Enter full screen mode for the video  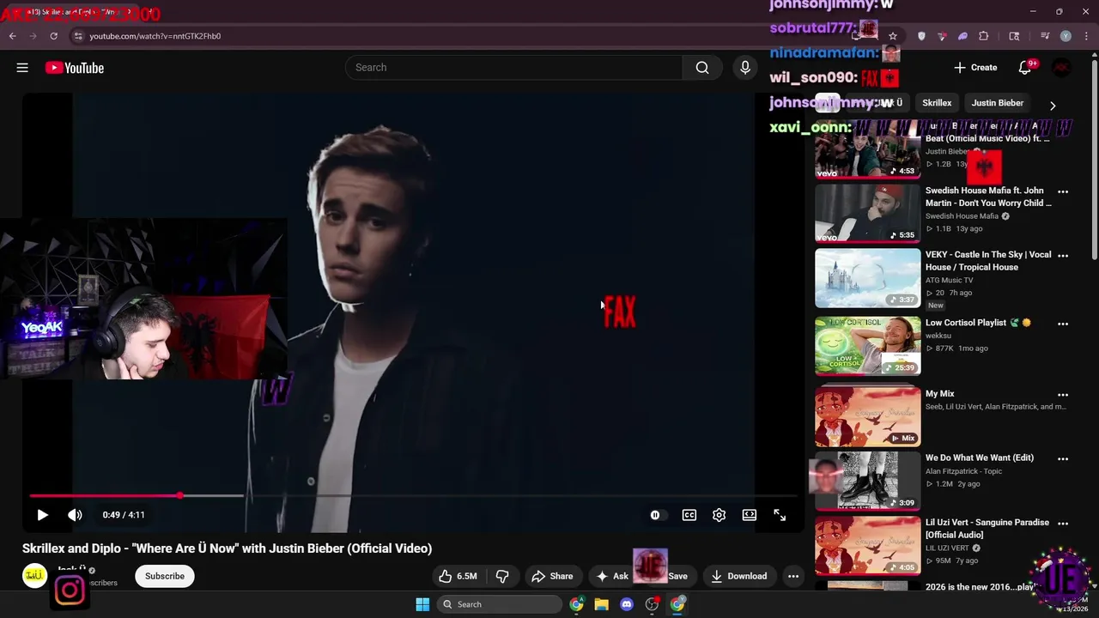pos(780,515)
